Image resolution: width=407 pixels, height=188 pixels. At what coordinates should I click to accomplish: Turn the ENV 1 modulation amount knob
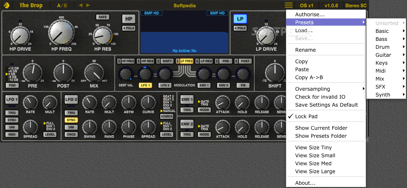[204, 74]
